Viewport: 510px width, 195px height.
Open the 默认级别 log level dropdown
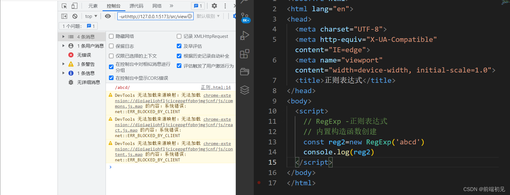click(208, 16)
